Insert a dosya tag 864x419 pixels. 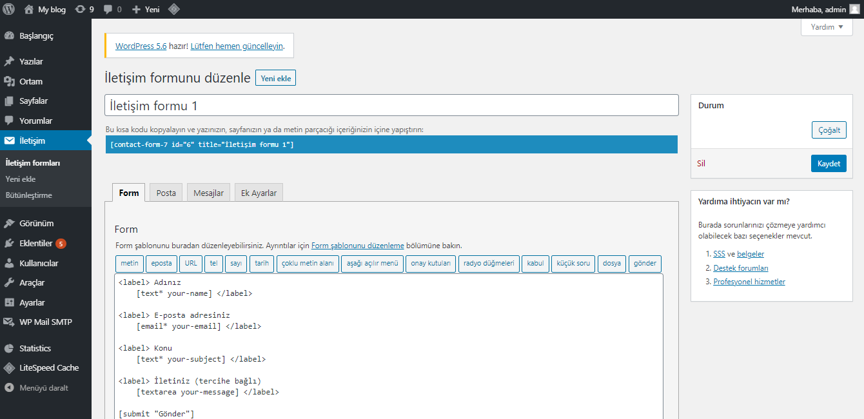coord(612,264)
